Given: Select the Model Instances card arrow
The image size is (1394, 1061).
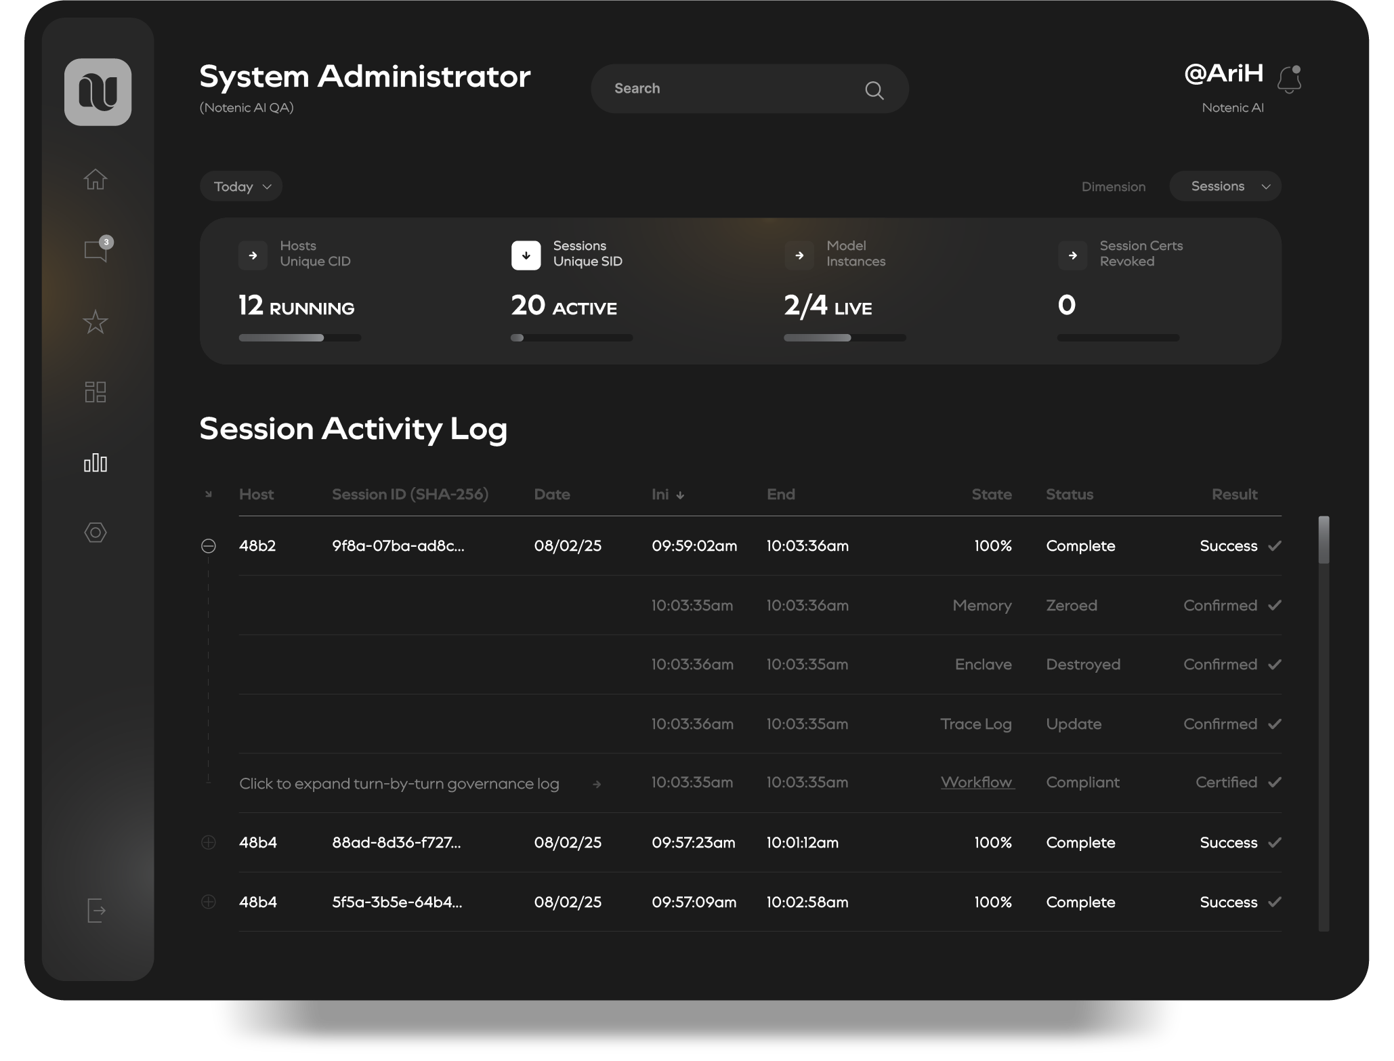Looking at the screenshot, I should point(799,255).
